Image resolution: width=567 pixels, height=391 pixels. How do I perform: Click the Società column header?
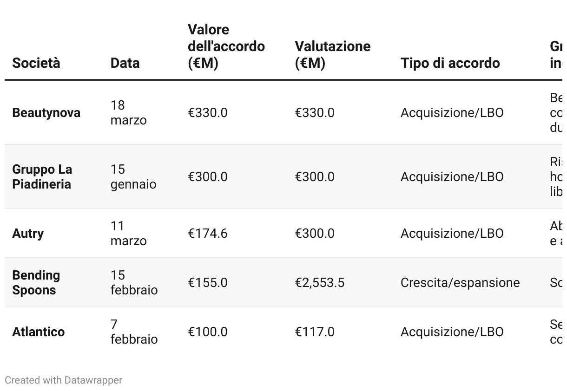click(x=36, y=63)
